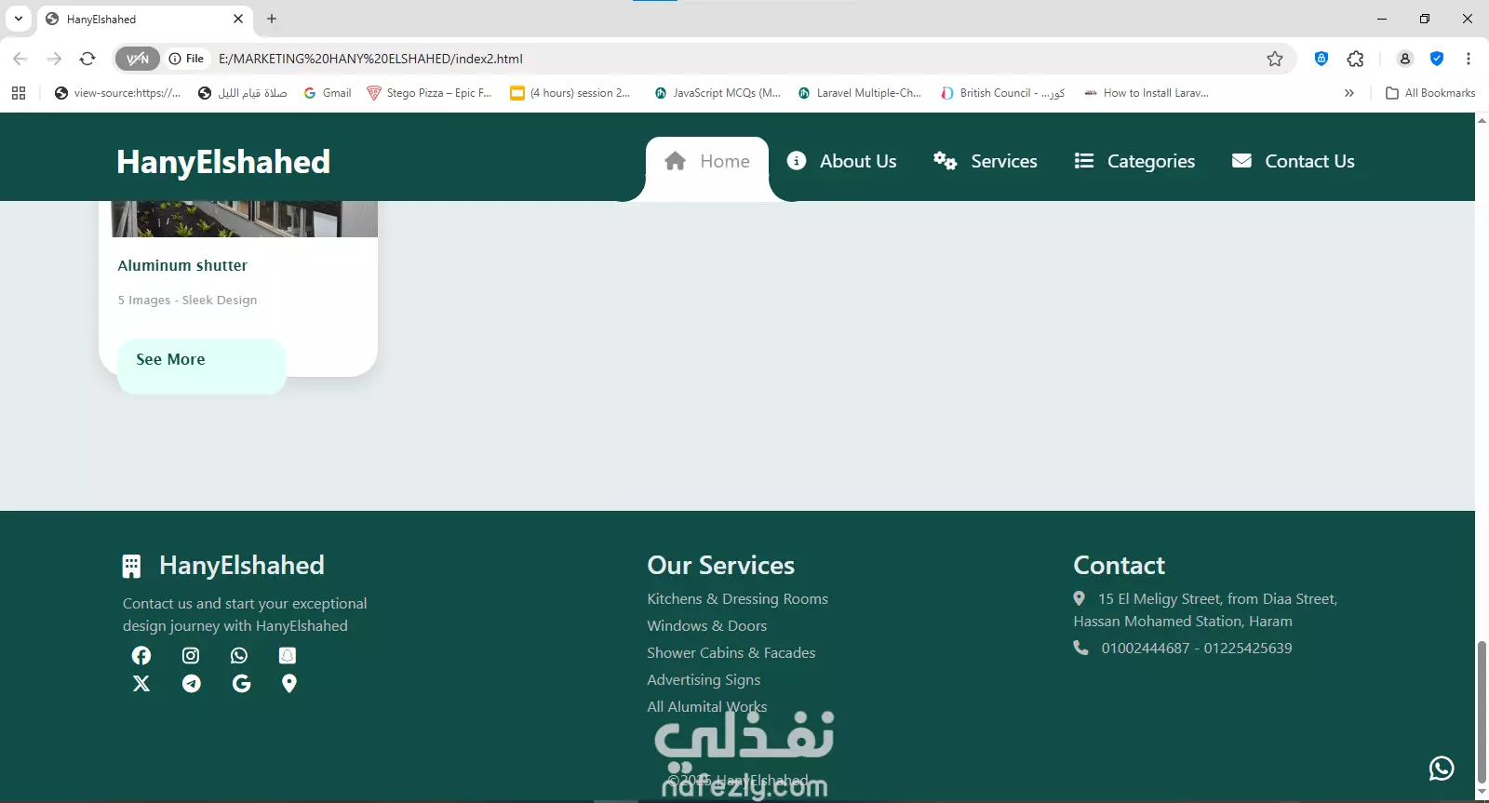The image size is (1489, 803).
Task: Open the How to Install Laravel bookmark
Action: pos(1147,93)
